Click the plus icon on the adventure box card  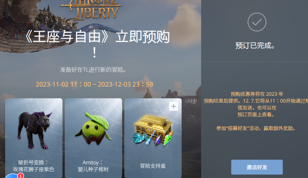coord(174,107)
